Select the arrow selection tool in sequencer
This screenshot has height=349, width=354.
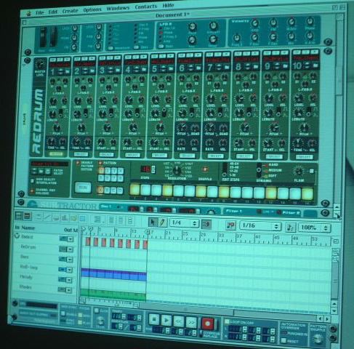pyautogui.click(x=153, y=222)
